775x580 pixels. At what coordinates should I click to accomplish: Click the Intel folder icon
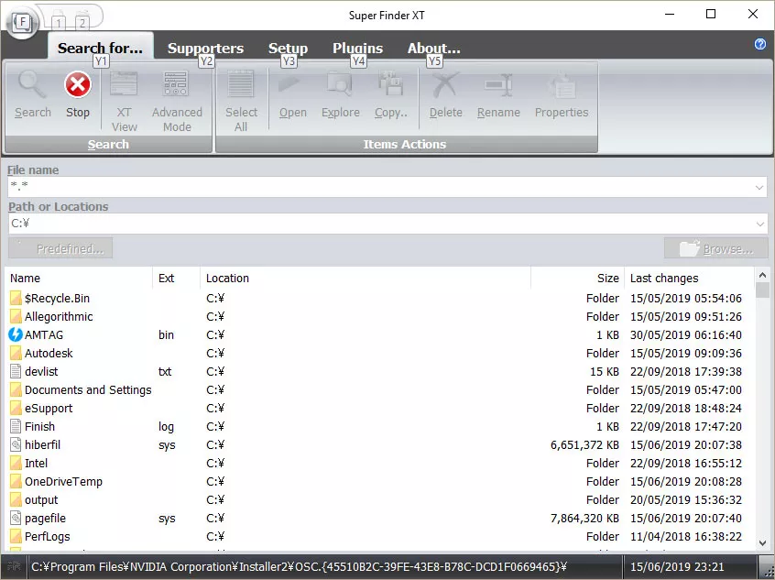[16, 463]
